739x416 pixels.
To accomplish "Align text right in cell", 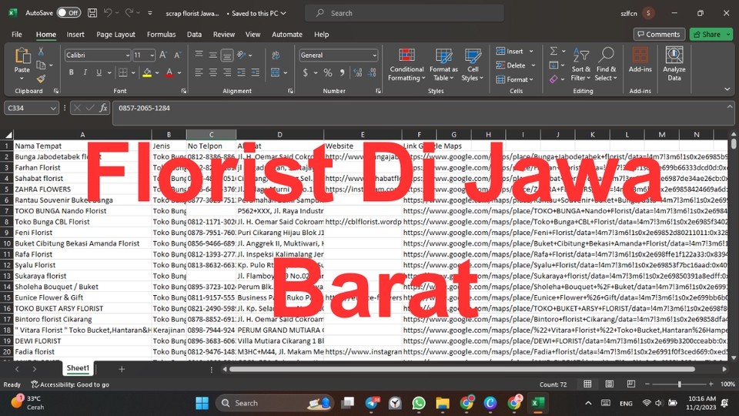I will tap(227, 72).
